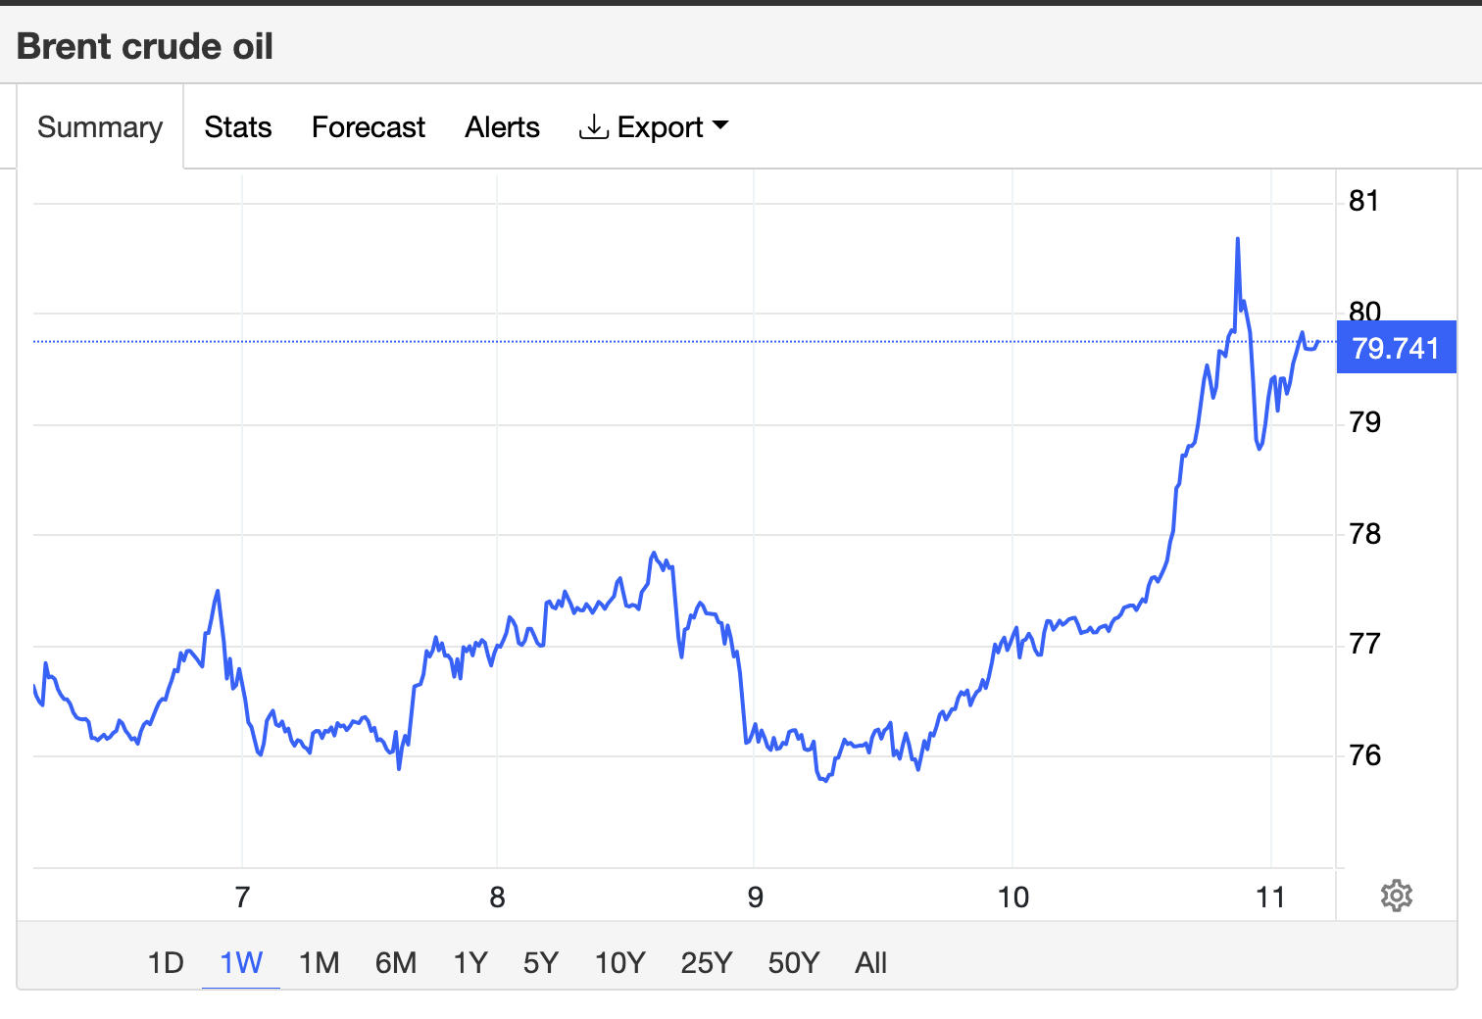1482x1019 pixels.
Task: Click the 77 price axis label
Action: click(1364, 644)
